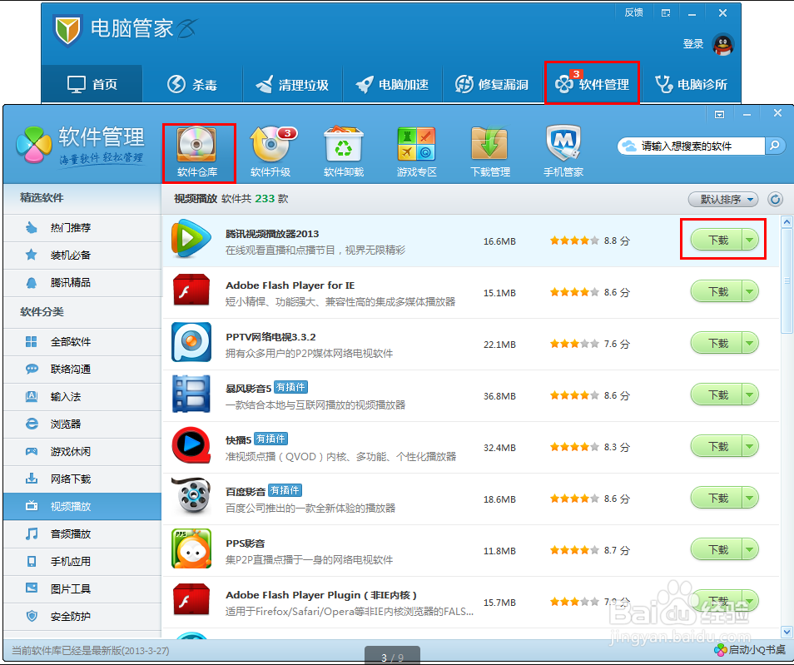Select 浏览器 category

[x=82, y=424]
